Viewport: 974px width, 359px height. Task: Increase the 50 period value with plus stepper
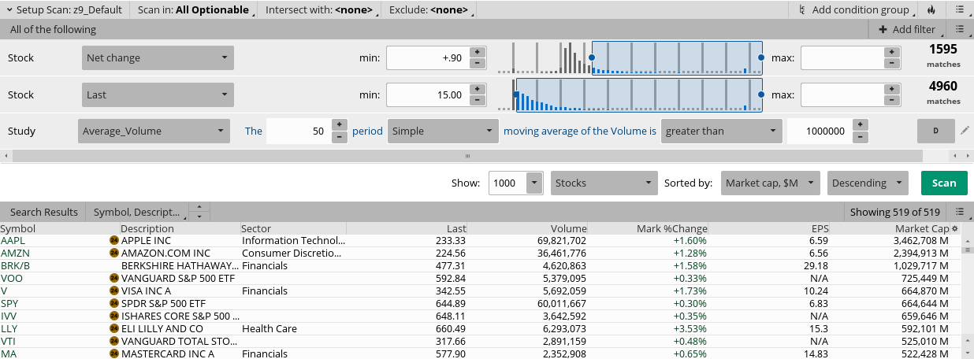click(339, 125)
